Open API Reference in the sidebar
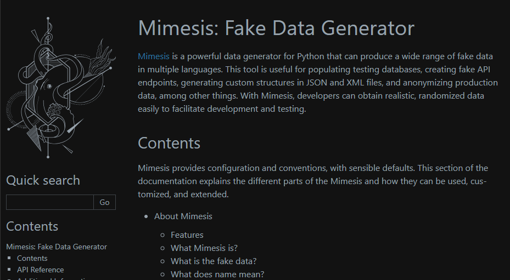This screenshot has height=280, width=510. pos(40,270)
